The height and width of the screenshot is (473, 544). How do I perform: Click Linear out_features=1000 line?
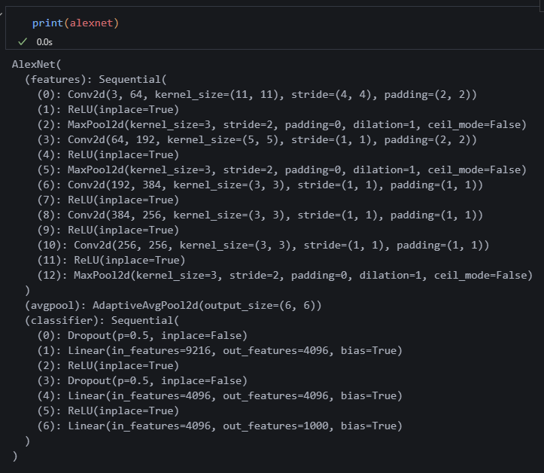point(220,426)
